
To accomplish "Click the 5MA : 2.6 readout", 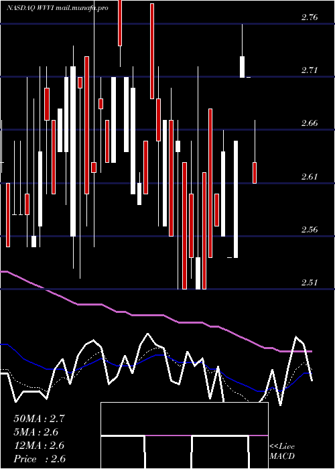I will [36, 432].
